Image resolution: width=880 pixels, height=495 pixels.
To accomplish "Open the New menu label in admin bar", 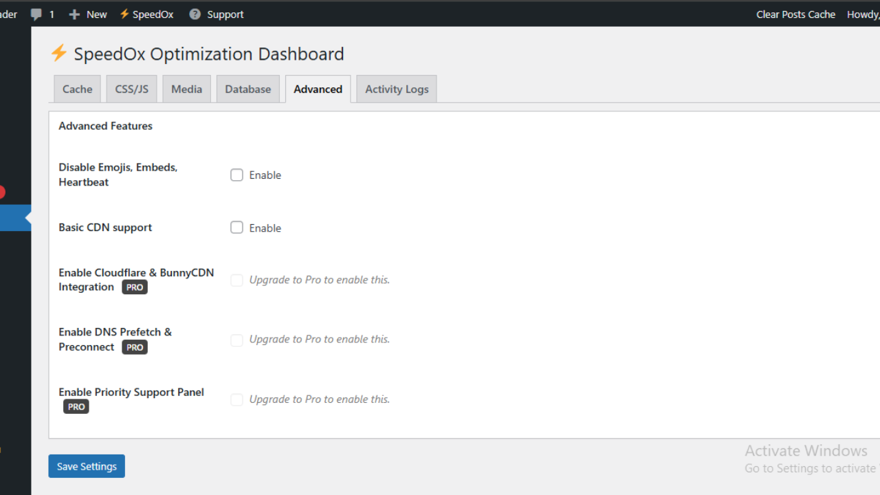I will coord(96,14).
